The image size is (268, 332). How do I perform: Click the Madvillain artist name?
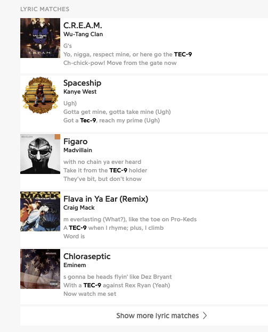(x=78, y=150)
